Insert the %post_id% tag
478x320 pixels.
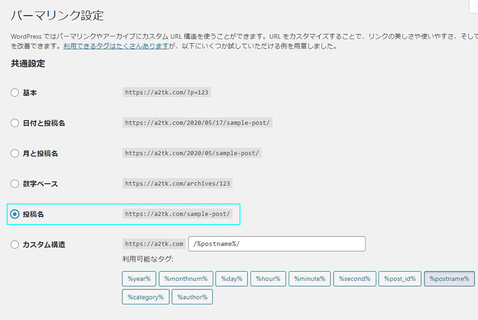(x=400, y=279)
